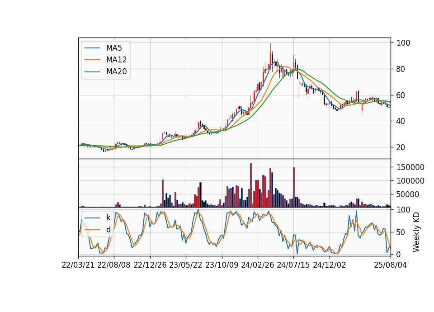Screen dimensions: 434x312
Task: Click the k legend label in KD panel
Action: (x=108, y=217)
